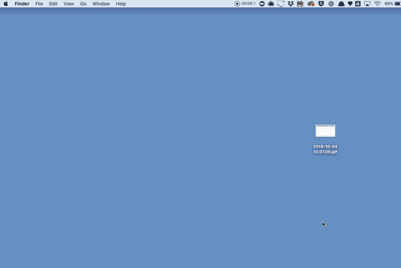Screen dimensions: 401x268
Task: Open the video camera menu bar icon
Action: click(x=262, y=4)
